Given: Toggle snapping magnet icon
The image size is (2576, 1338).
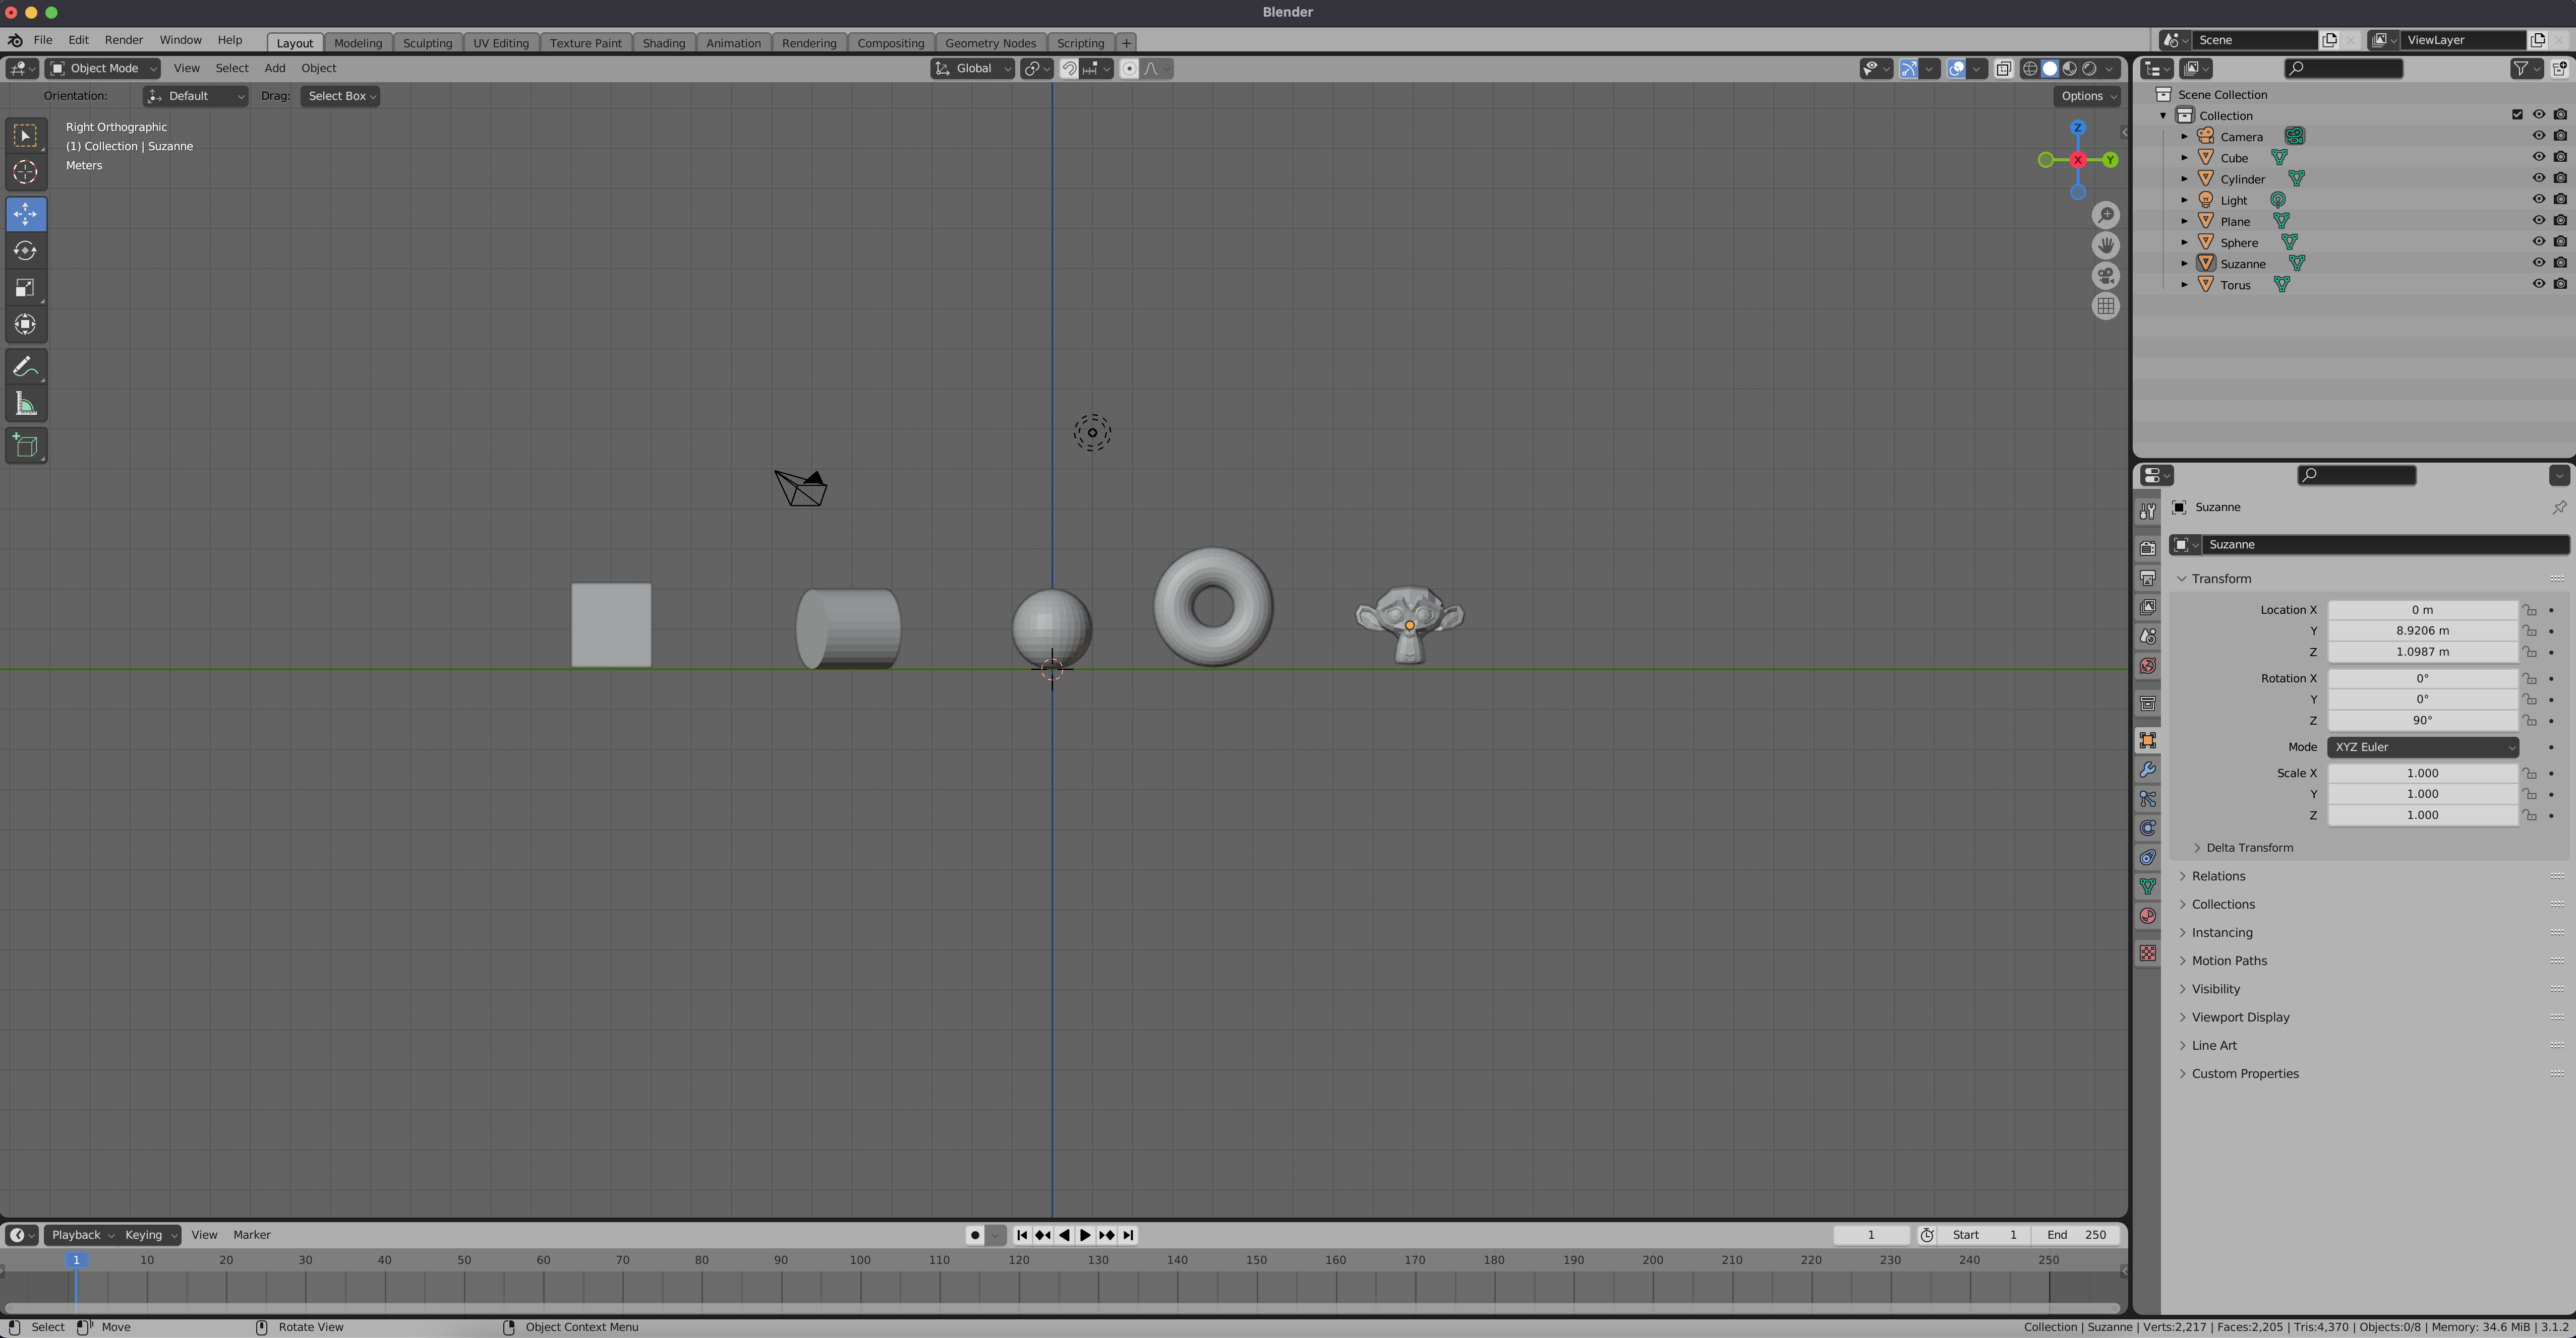Looking at the screenshot, I should [x=1069, y=68].
